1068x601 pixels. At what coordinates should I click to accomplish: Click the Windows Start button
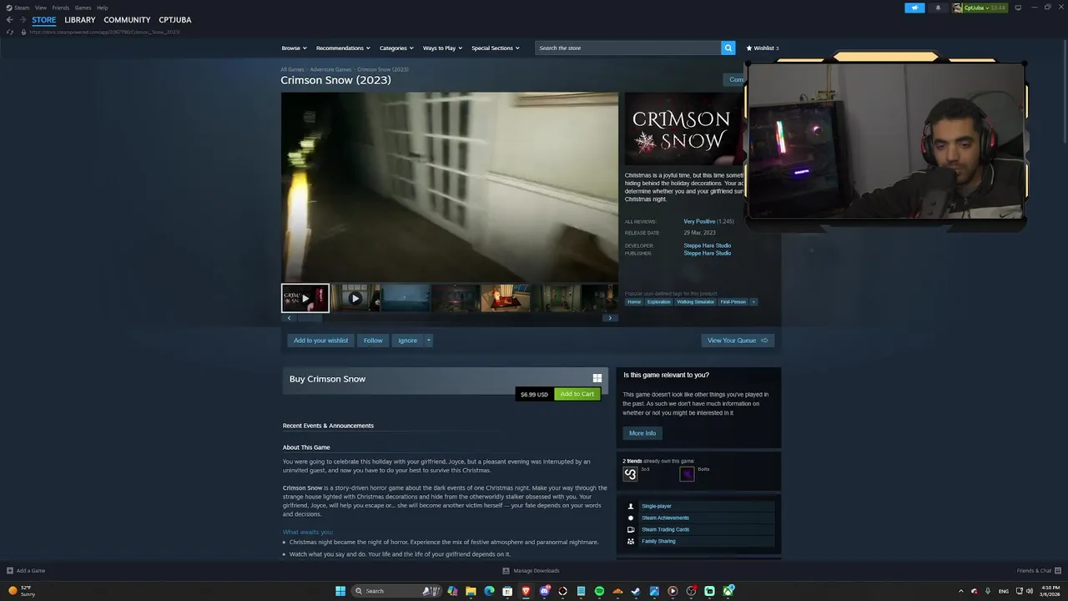(x=340, y=591)
